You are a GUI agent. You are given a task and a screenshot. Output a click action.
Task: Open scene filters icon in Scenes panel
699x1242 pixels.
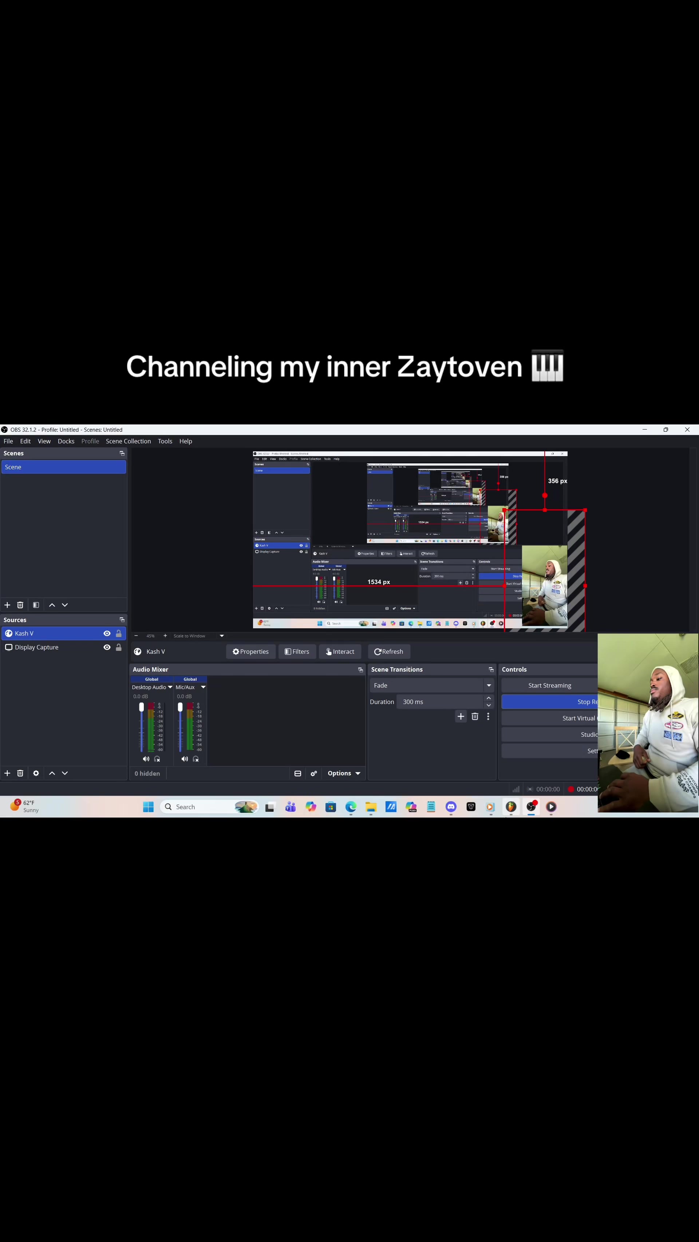(36, 605)
